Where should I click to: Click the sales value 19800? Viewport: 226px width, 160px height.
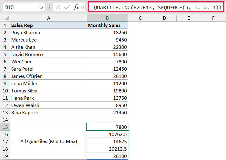point(107,91)
